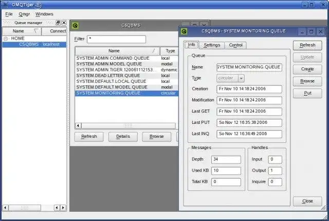The height and width of the screenshot is (221, 329).
Task: Sort queue list by Type column header
Action: click(x=169, y=51)
